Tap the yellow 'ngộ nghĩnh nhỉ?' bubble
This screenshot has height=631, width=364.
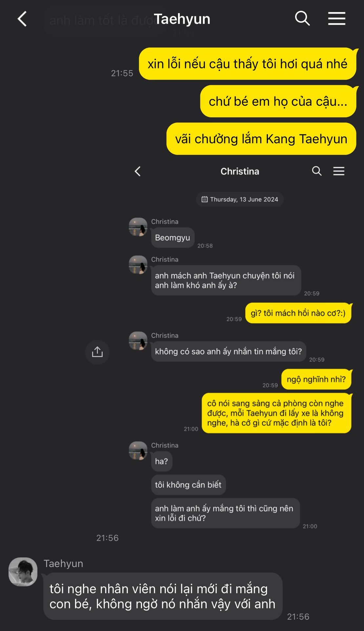coord(316,379)
